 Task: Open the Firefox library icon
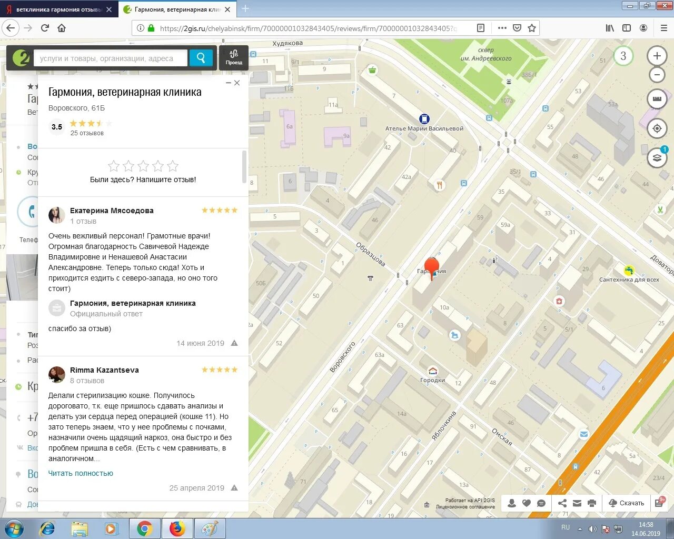pos(610,28)
